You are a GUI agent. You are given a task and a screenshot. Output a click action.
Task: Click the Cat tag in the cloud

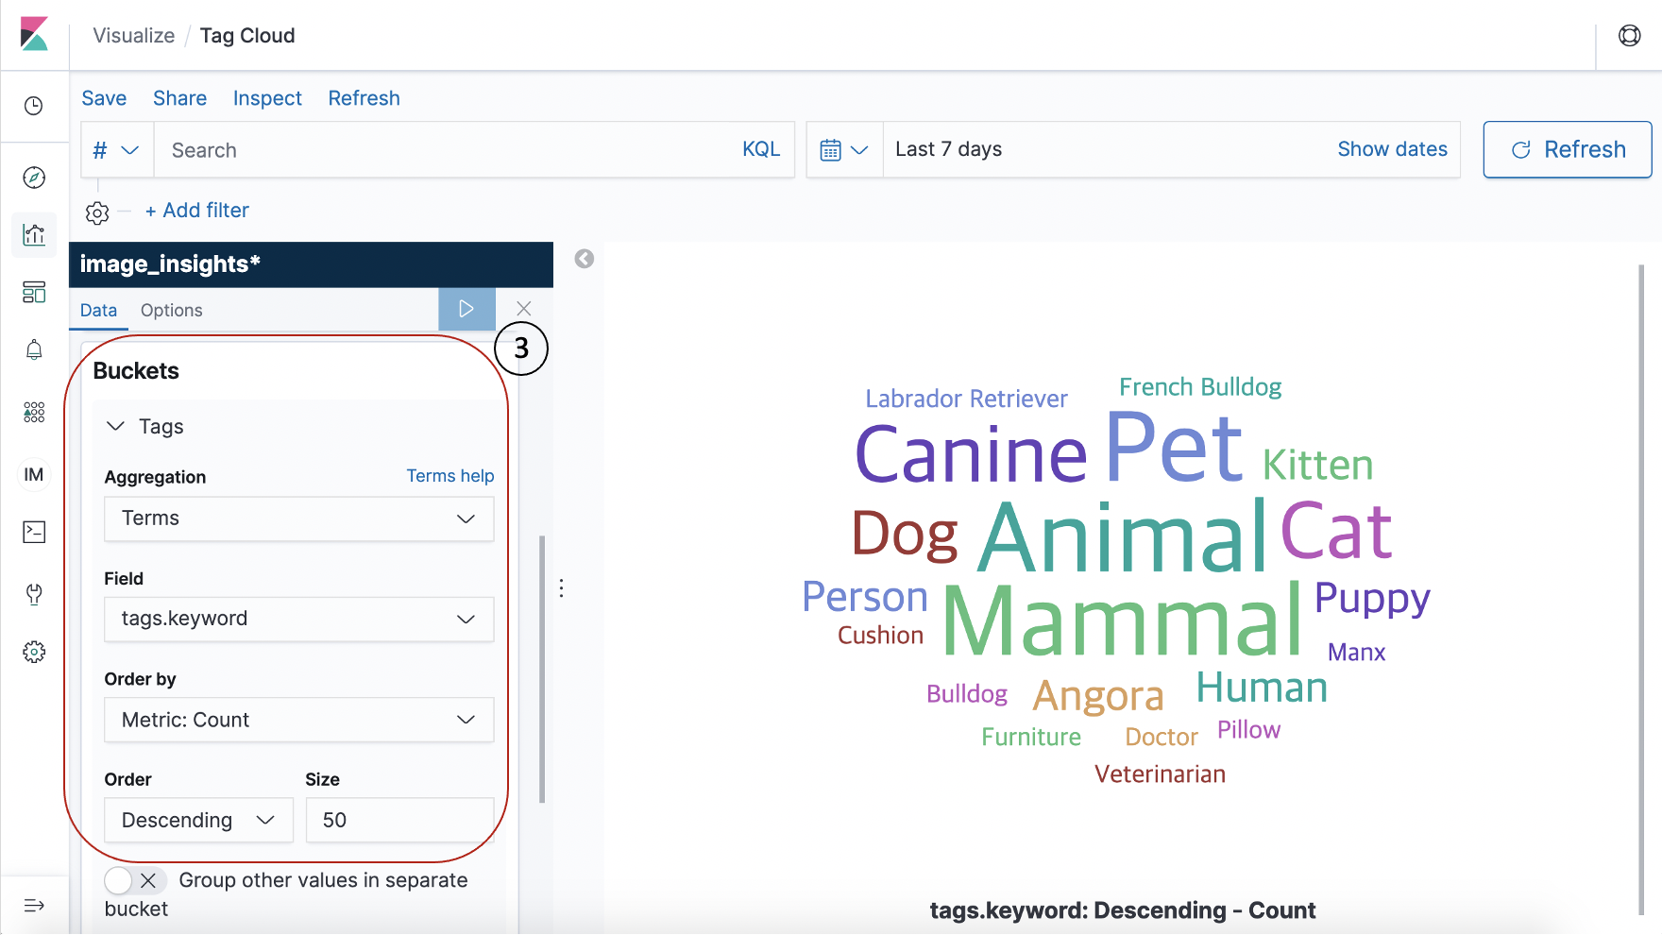point(1336,531)
